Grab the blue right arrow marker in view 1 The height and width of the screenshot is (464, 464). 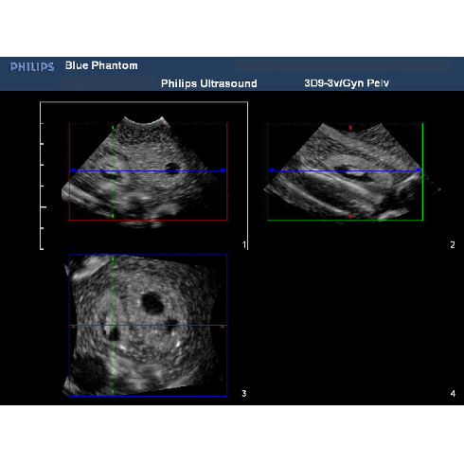[x=223, y=170]
